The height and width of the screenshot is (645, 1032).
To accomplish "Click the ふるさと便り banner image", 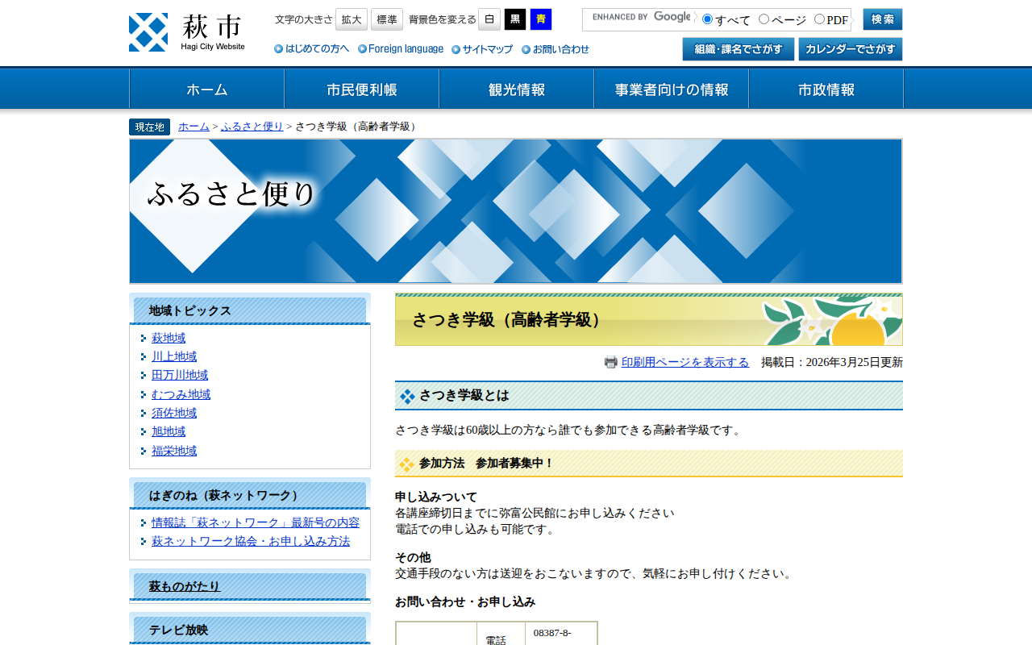I will pos(516,211).
